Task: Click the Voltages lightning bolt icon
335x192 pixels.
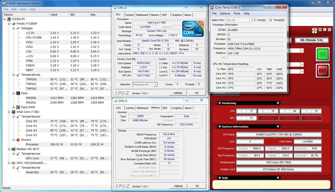Action: pos(18,28)
